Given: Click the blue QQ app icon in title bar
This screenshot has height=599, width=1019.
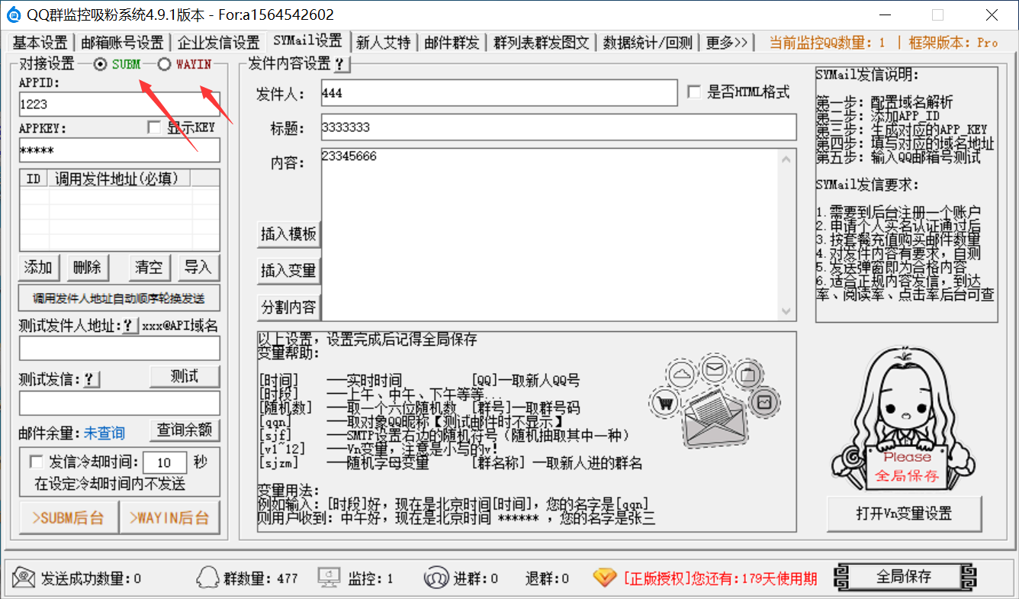Looking at the screenshot, I should pyautogui.click(x=13, y=14).
